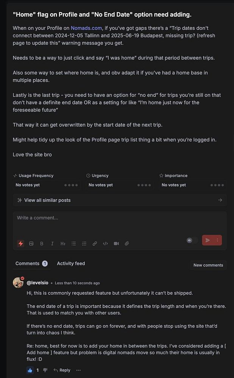
Task: Insert a bulleted list
Action: tap(74, 243)
